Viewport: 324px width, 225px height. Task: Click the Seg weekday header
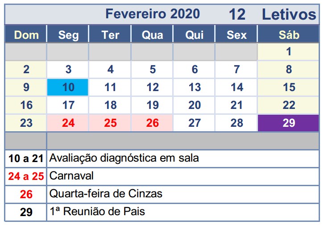(x=68, y=34)
